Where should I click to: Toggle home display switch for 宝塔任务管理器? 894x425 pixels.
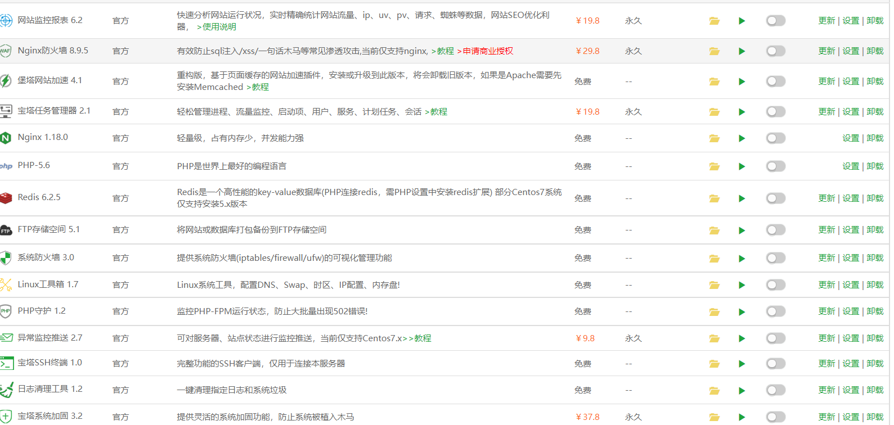point(775,112)
